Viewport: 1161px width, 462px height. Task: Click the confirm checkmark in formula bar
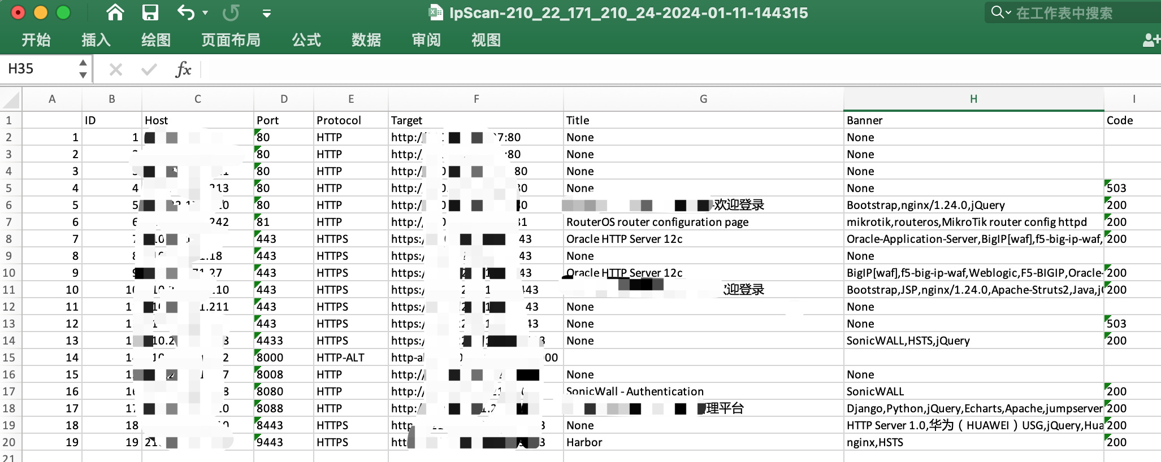click(149, 69)
